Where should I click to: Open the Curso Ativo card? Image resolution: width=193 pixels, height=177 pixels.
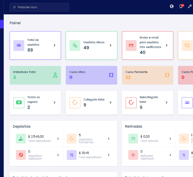[x=91, y=75]
